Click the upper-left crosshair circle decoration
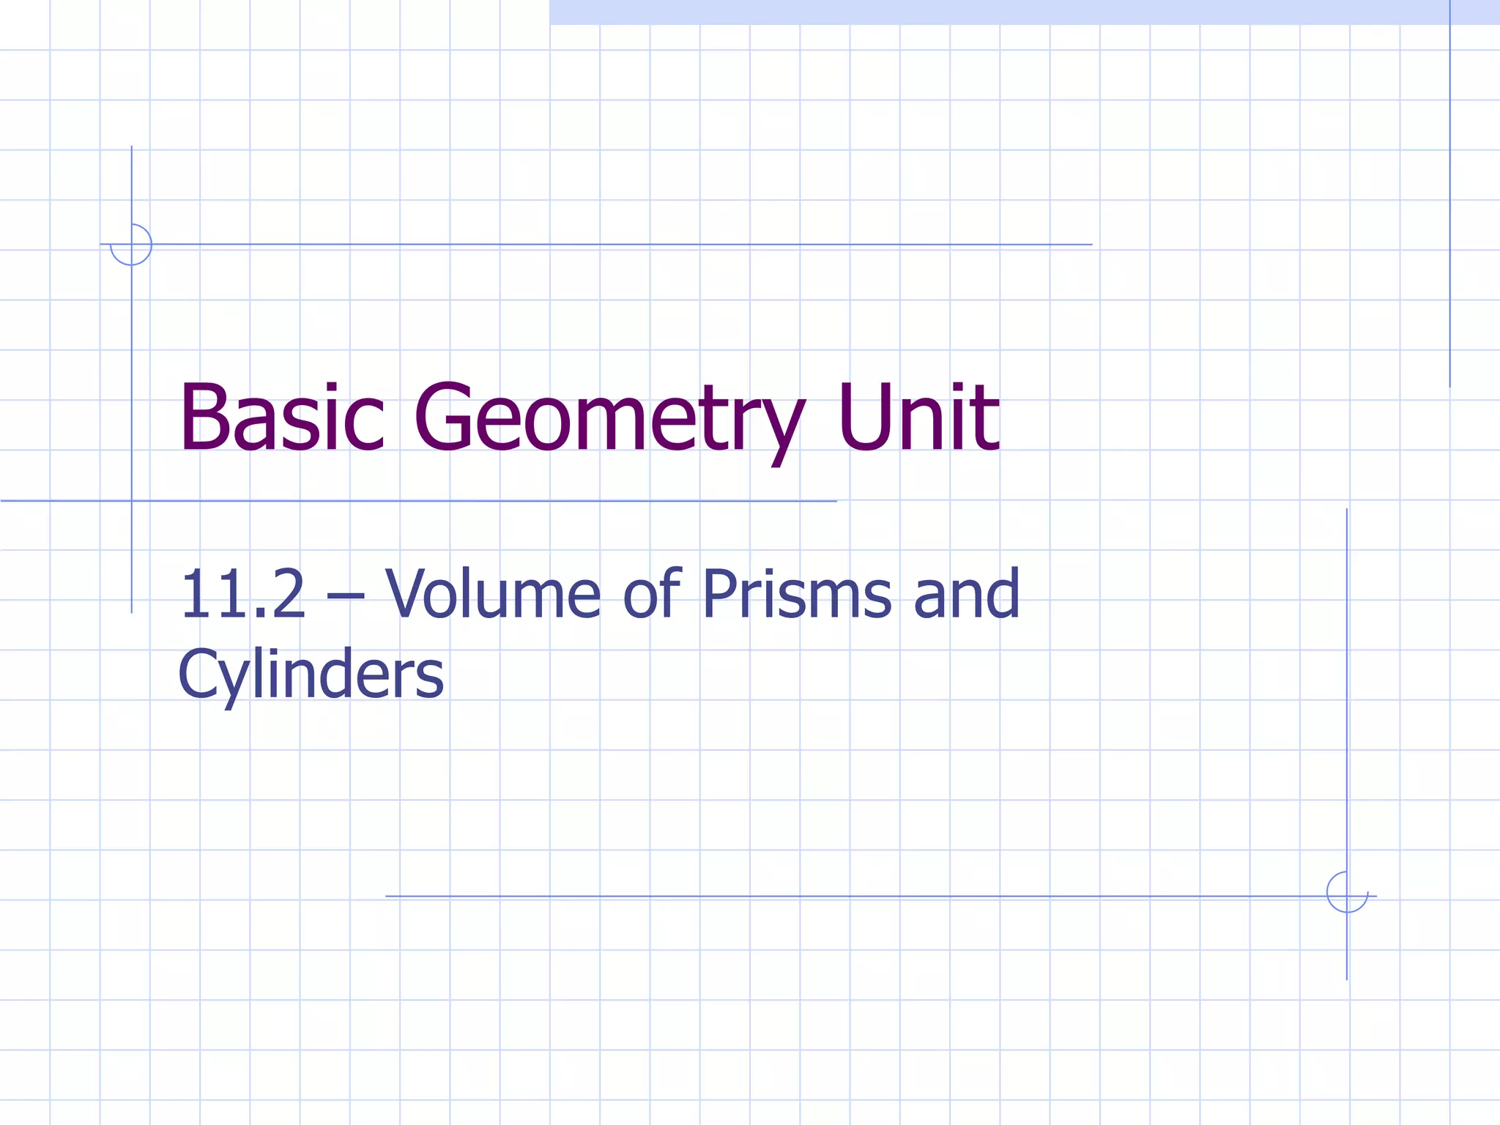The height and width of the screenshot is (1125, 1500). (x=131, y=245)
